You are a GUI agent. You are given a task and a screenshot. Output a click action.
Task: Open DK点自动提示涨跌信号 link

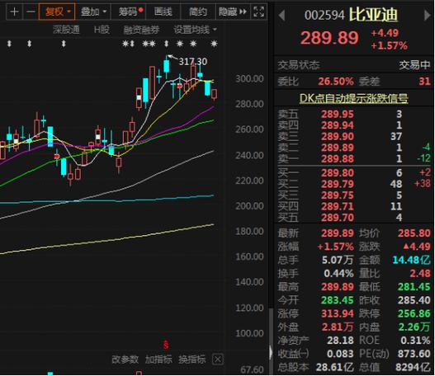pos(354,98)
